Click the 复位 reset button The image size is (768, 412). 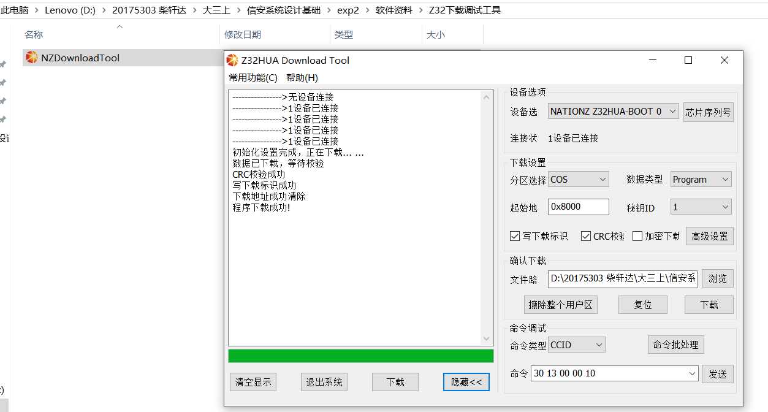coord(642,305)
